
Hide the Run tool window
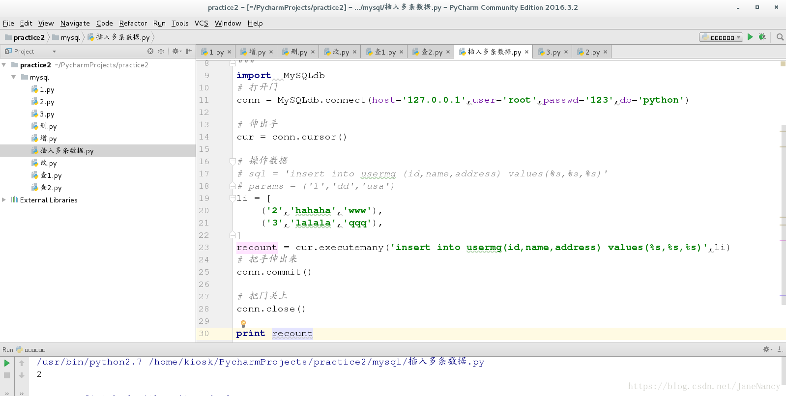pos(780,349)
